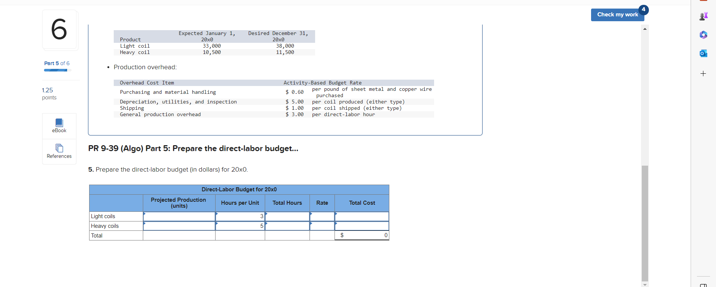Click the '38,000' desired inventory value
Image resolution: width=716 pixels, height=287 pixels.
(285, 46)
